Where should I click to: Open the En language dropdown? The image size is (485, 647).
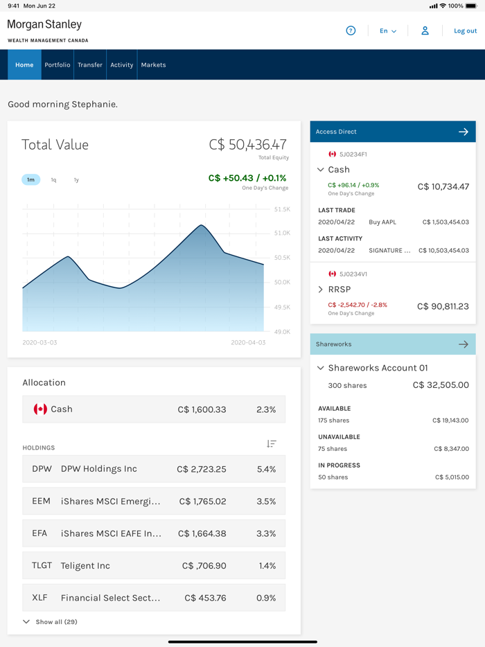388,31
